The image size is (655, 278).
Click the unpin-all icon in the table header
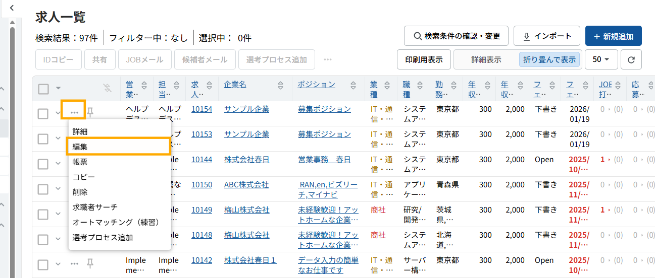[x=107, y=89]
